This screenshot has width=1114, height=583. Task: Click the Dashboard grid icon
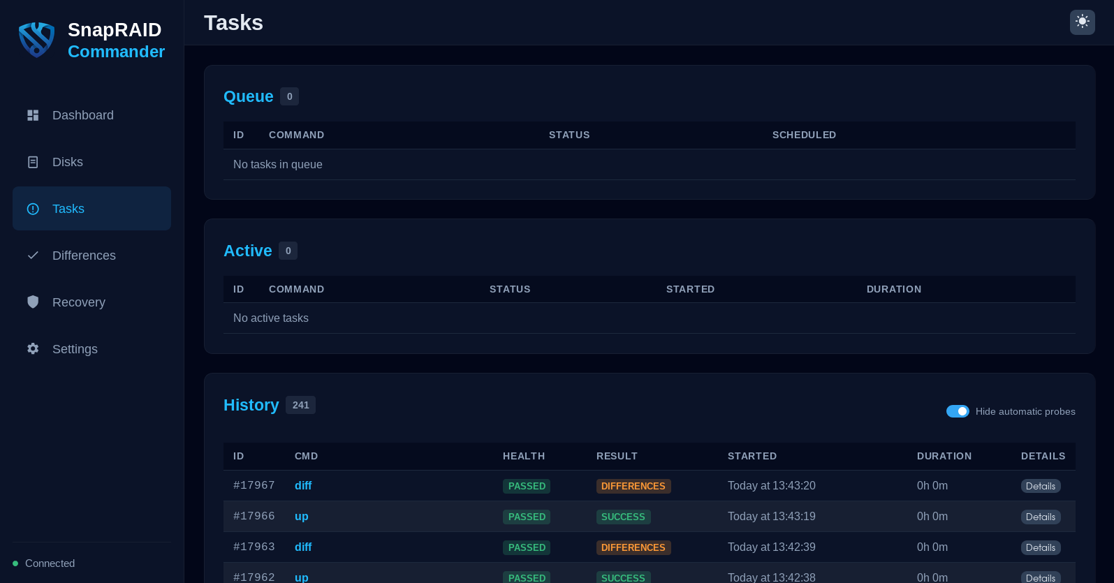[33, 115]
